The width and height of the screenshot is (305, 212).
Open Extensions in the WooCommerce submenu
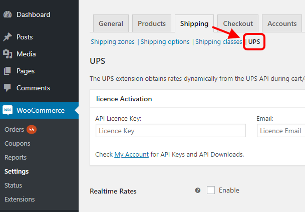(20, 199)
